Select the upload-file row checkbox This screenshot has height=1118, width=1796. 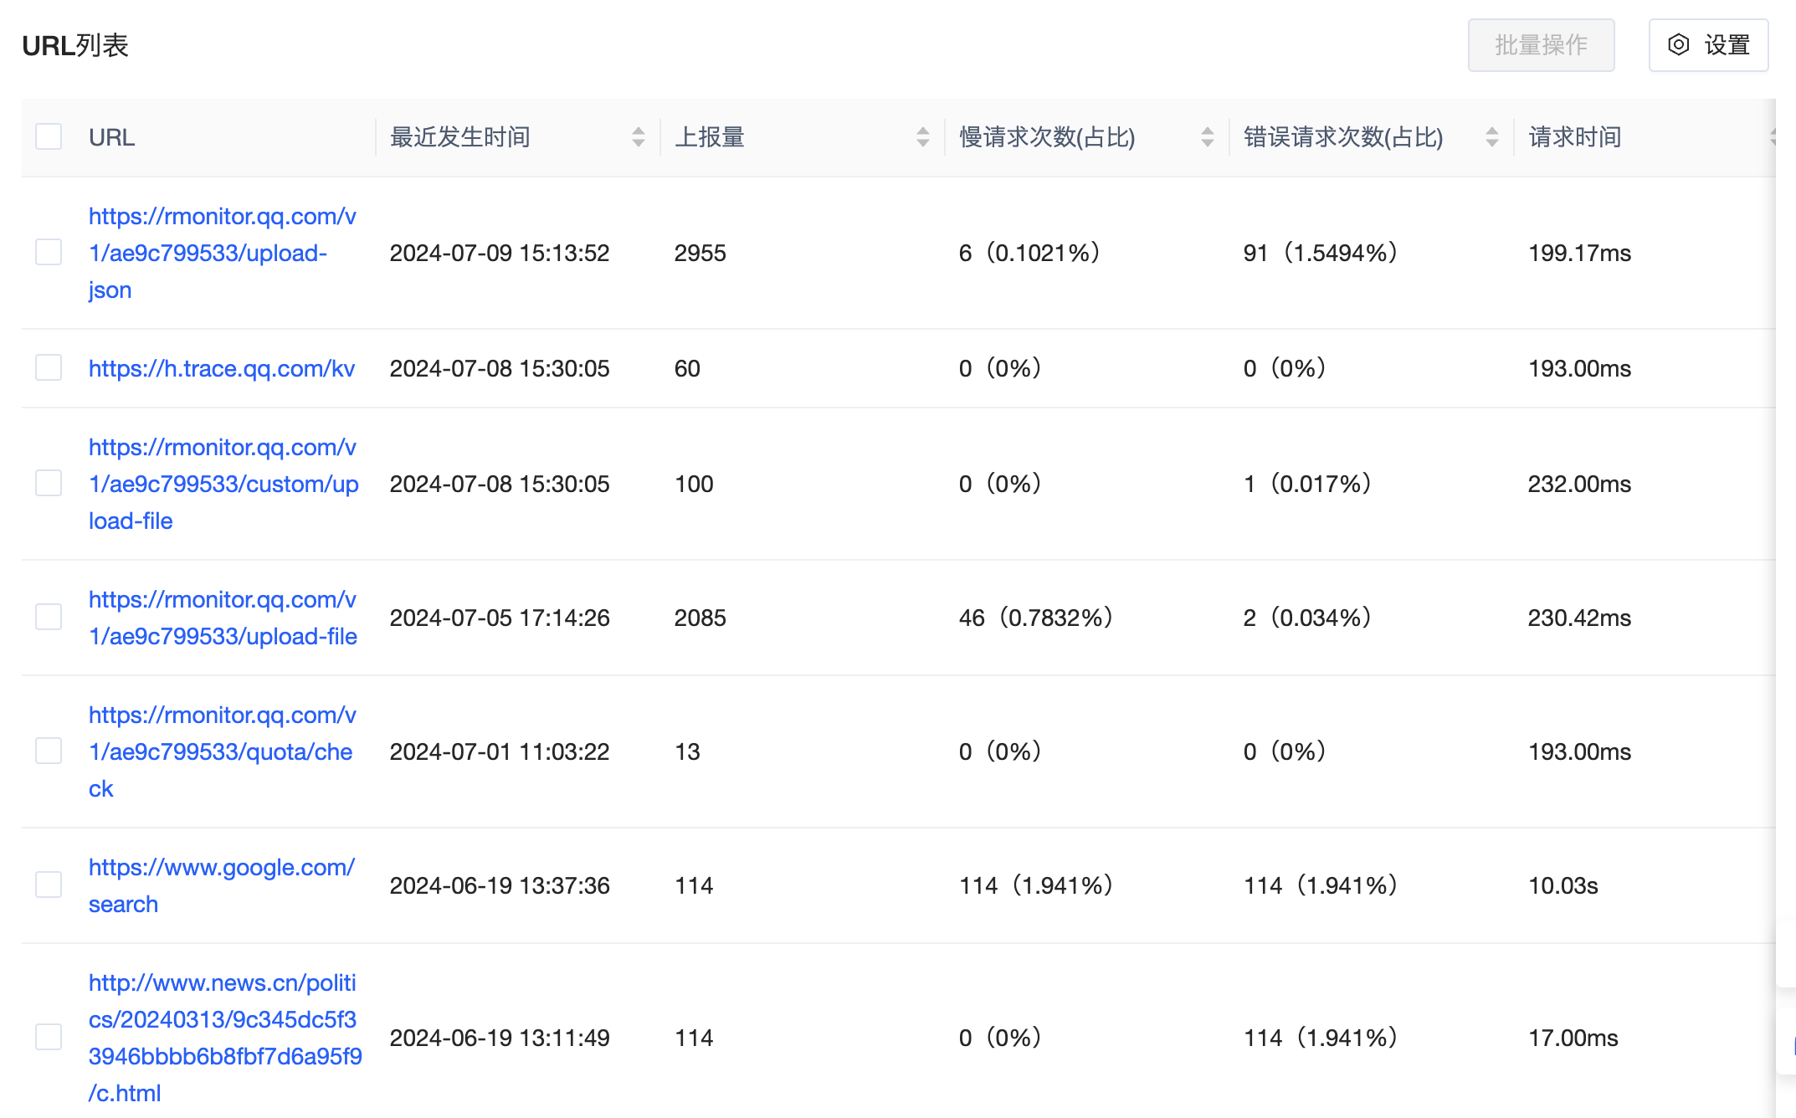pos(49,617)
